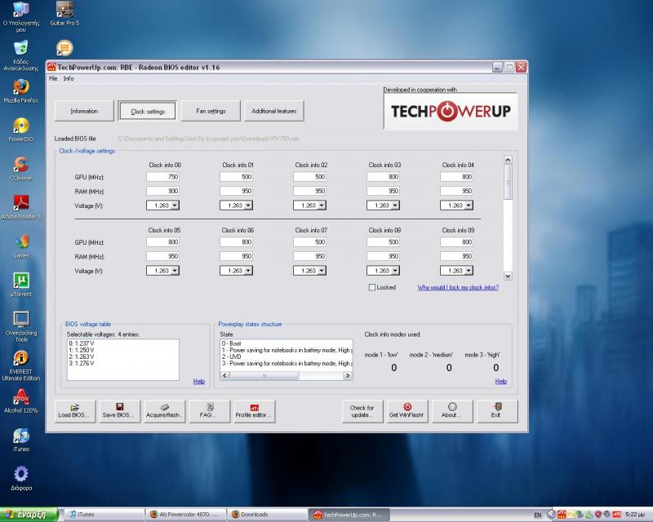This screenshot has height=522, width=653.
Task: Expand Clock info 04 voltage dropdown
Action: tap(469, 206)
